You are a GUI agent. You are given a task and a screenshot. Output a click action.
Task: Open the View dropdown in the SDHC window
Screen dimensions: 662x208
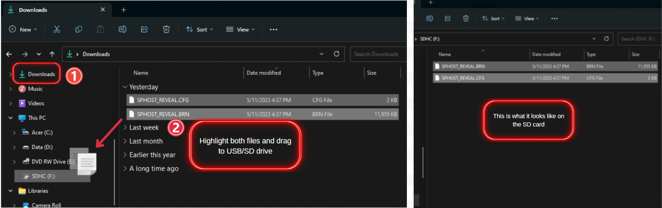coord(527,18)
